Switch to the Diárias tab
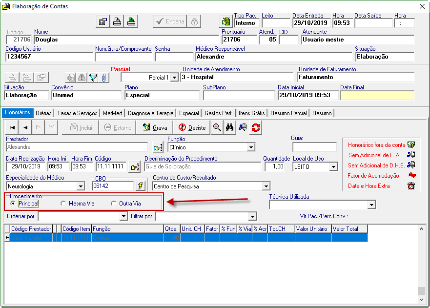The height and width of the screenshot is (308, 430). click(x=43, y=113)
